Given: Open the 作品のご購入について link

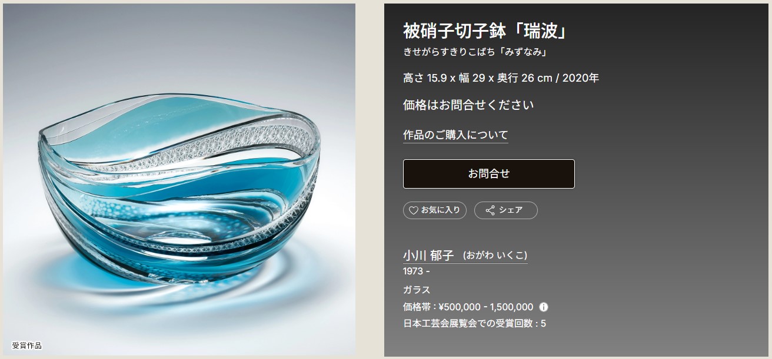Looking at the screenshot, I should tap(455, 135).
